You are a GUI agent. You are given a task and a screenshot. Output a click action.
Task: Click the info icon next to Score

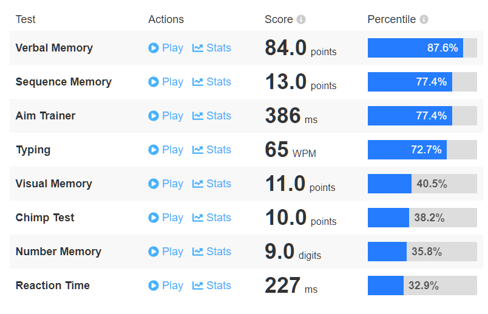pos(301,19)
